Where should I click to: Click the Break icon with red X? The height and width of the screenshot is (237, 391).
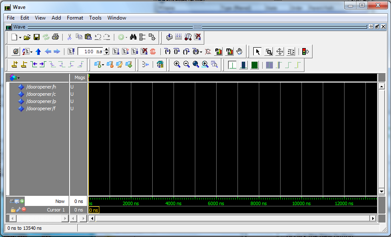tap(145, 51)
